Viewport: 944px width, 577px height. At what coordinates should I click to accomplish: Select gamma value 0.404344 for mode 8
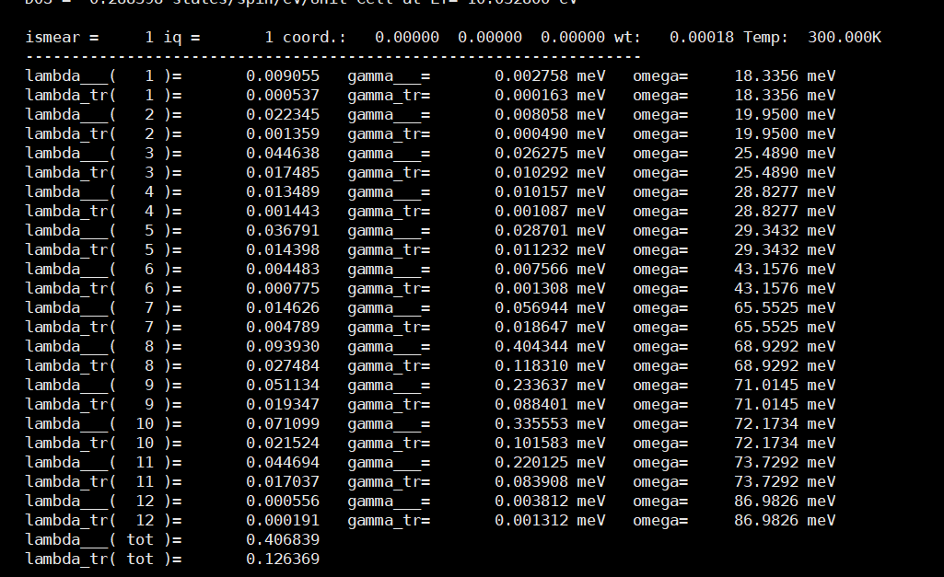(x=531, y=347)
